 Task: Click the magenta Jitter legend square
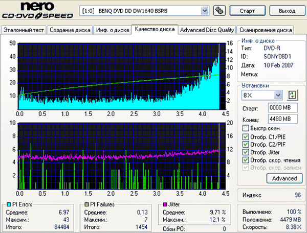[165, 204]
